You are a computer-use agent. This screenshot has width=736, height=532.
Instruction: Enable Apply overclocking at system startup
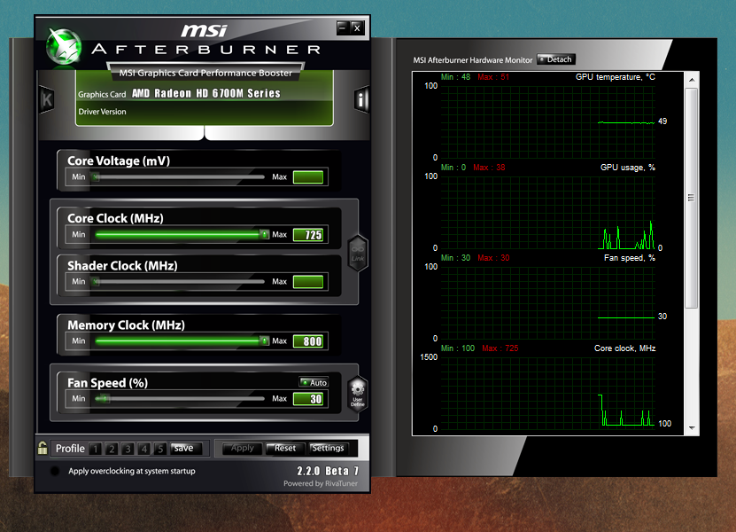tap(55, 471)
